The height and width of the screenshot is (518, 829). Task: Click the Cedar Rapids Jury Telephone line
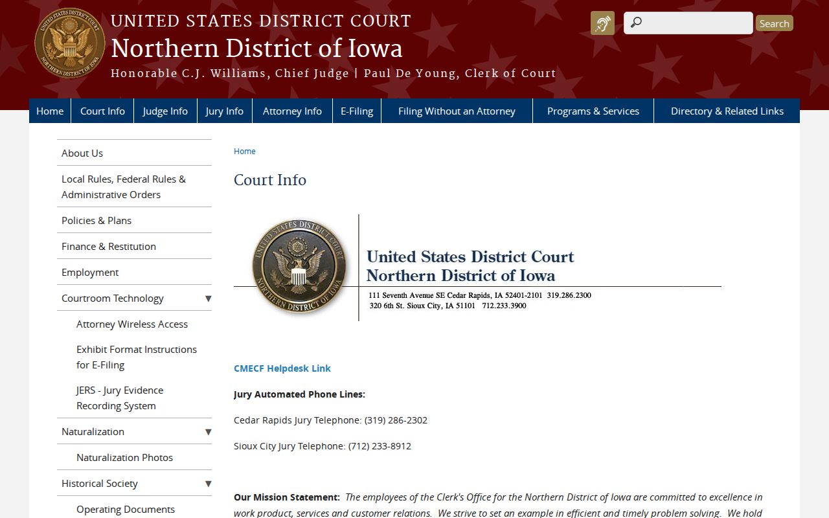(330, 420)
